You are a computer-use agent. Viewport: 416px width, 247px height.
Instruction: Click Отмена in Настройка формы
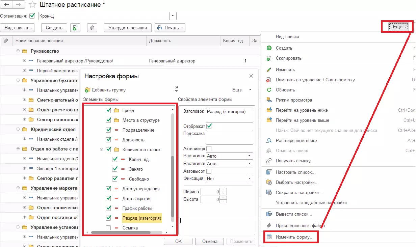210,241
